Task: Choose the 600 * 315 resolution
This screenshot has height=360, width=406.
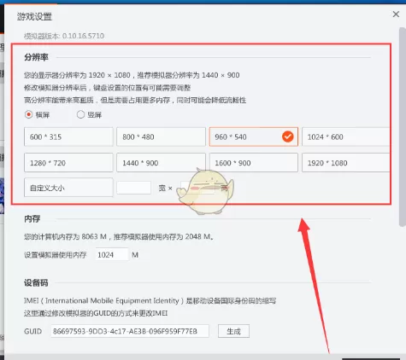Action: coord(68,136)
